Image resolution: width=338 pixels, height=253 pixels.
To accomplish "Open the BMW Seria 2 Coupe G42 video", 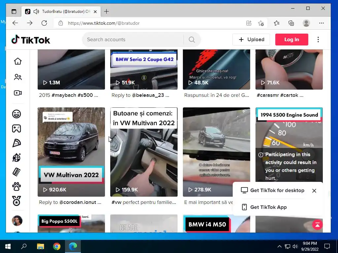I will coord(144,70).
